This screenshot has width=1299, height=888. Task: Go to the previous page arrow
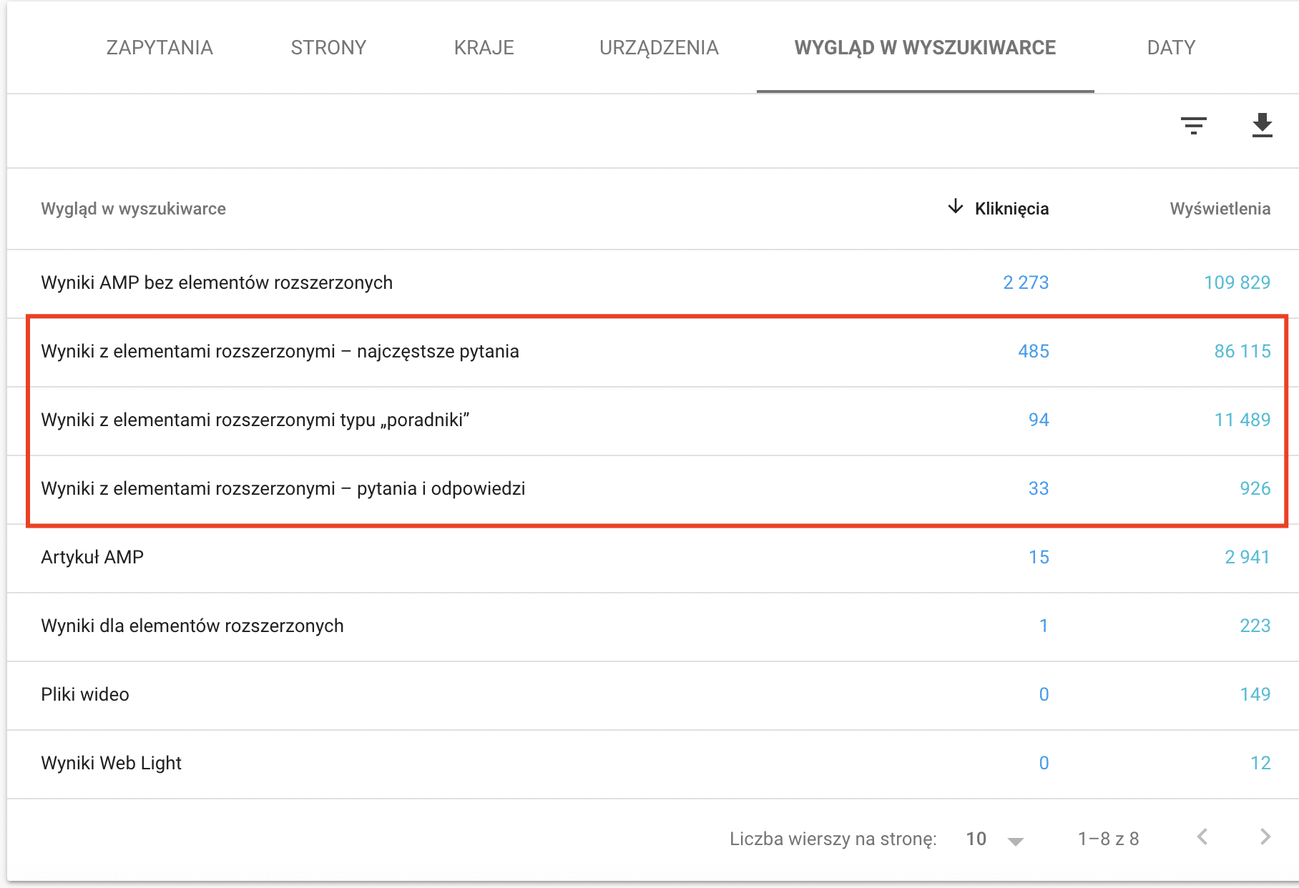(1202, 837)
